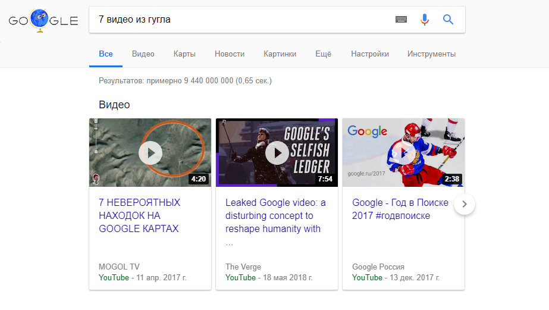Image resolution: width=549 pixels, height=310 pixels.
Task: Open the Карты tab
Action: pyautogui.click(x=184, y=54)
